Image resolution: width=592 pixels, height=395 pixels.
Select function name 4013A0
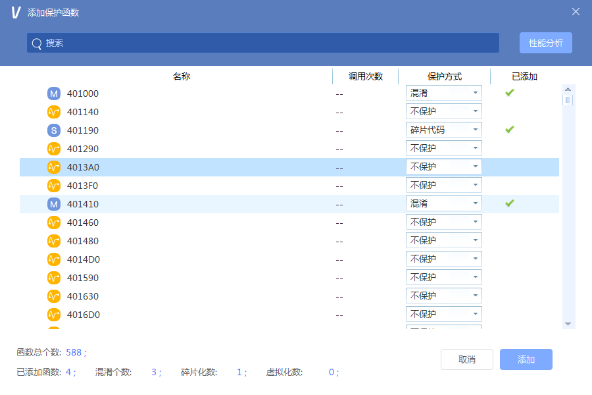(83, 167)
